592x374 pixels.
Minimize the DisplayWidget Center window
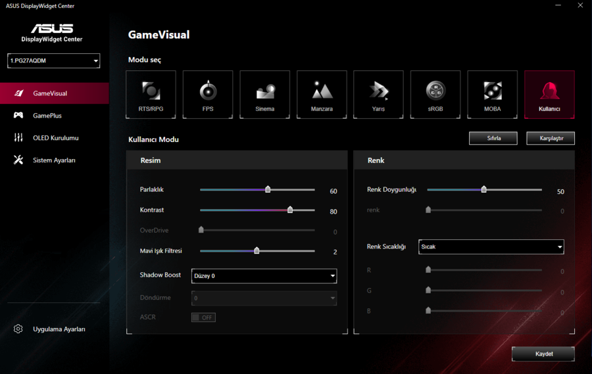[558, 5]
